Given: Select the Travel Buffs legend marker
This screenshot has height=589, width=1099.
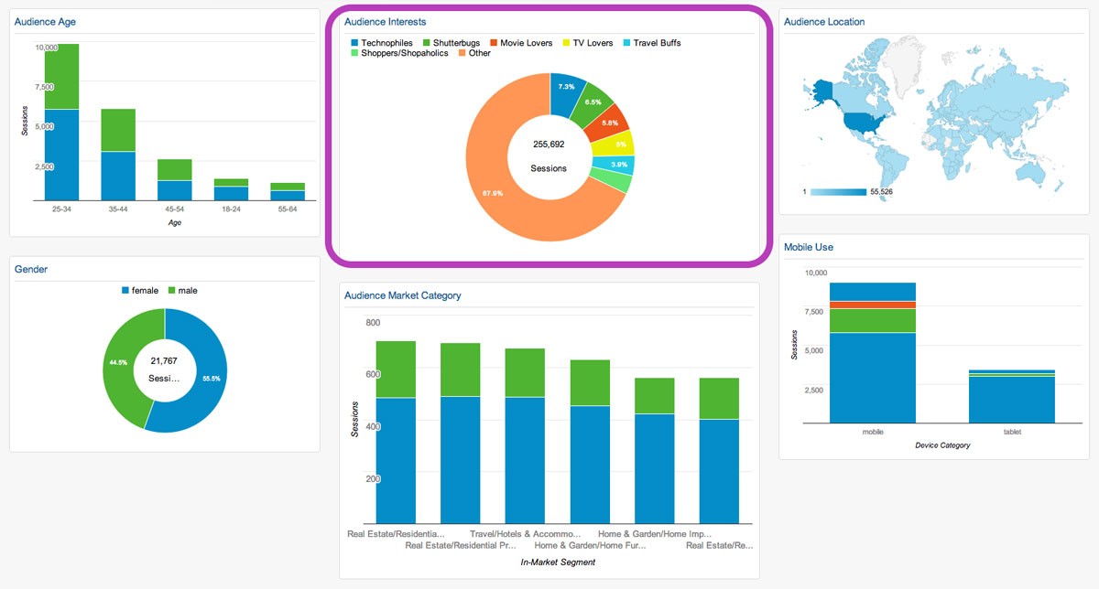Looking at the screenshot, I should 628,42.
